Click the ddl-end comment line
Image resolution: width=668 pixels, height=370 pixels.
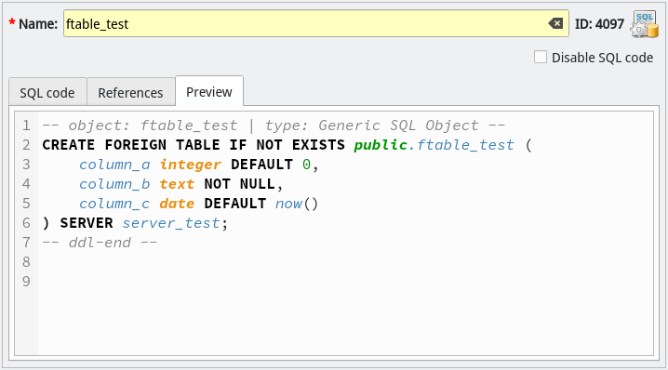(x=100, y=243)
